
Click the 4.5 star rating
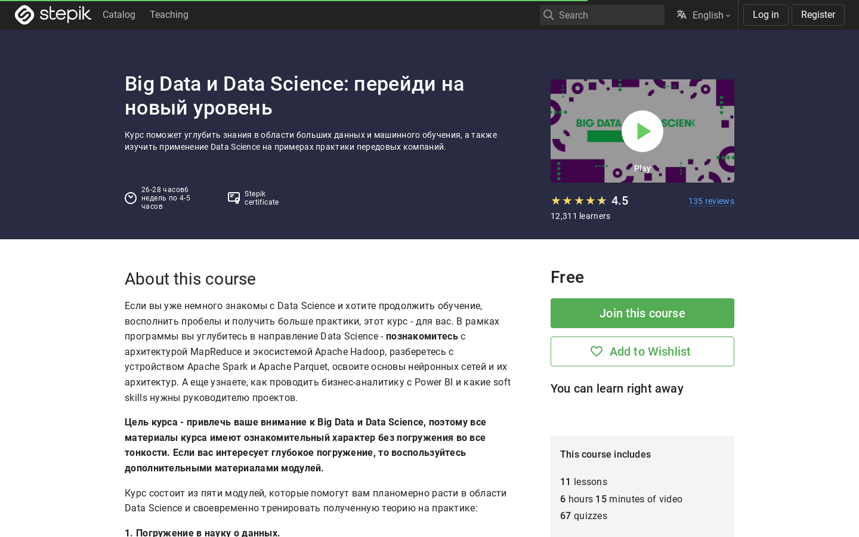tap(589, 200)
